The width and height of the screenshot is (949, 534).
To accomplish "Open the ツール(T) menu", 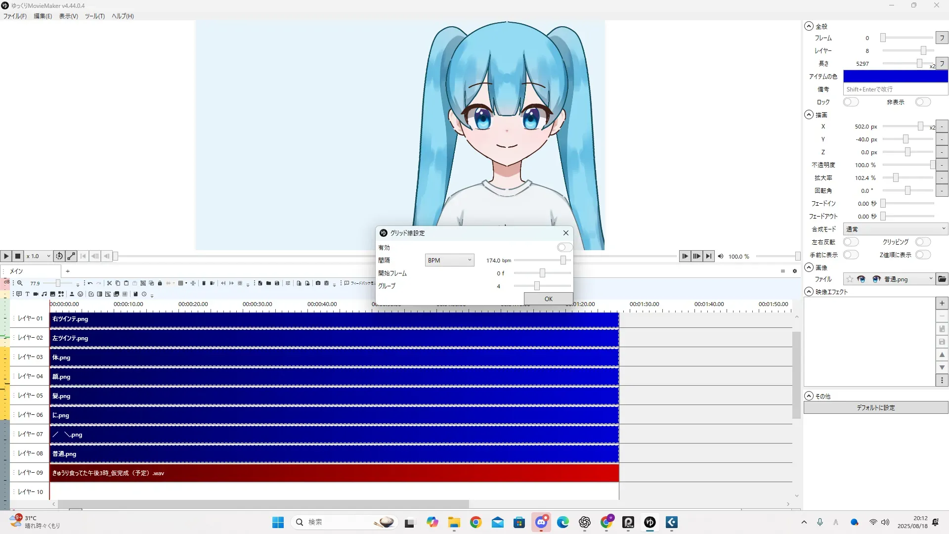I will 94,16.
